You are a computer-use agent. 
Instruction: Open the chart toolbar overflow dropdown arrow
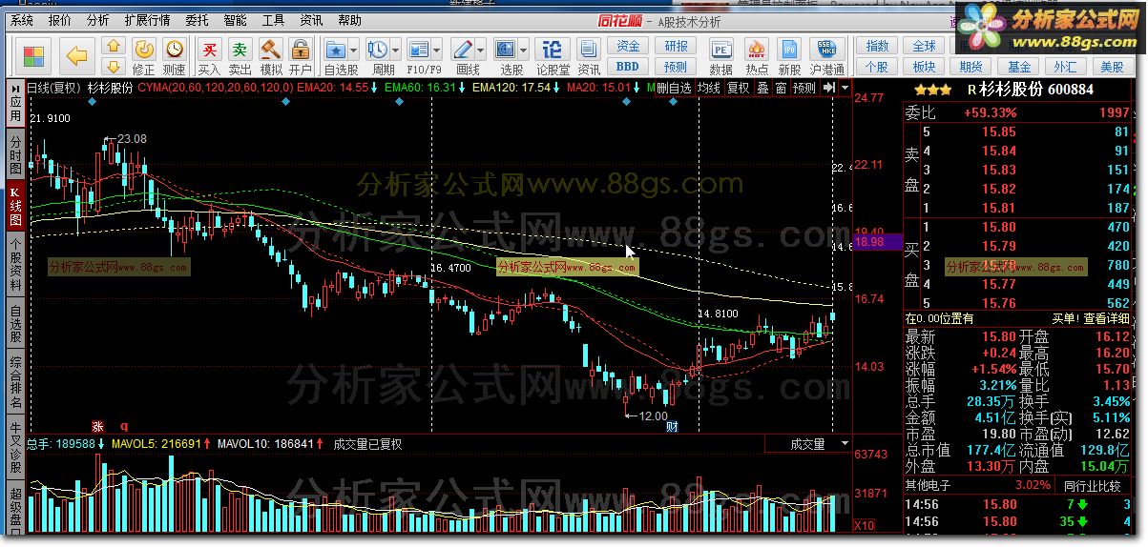[845, 88]
